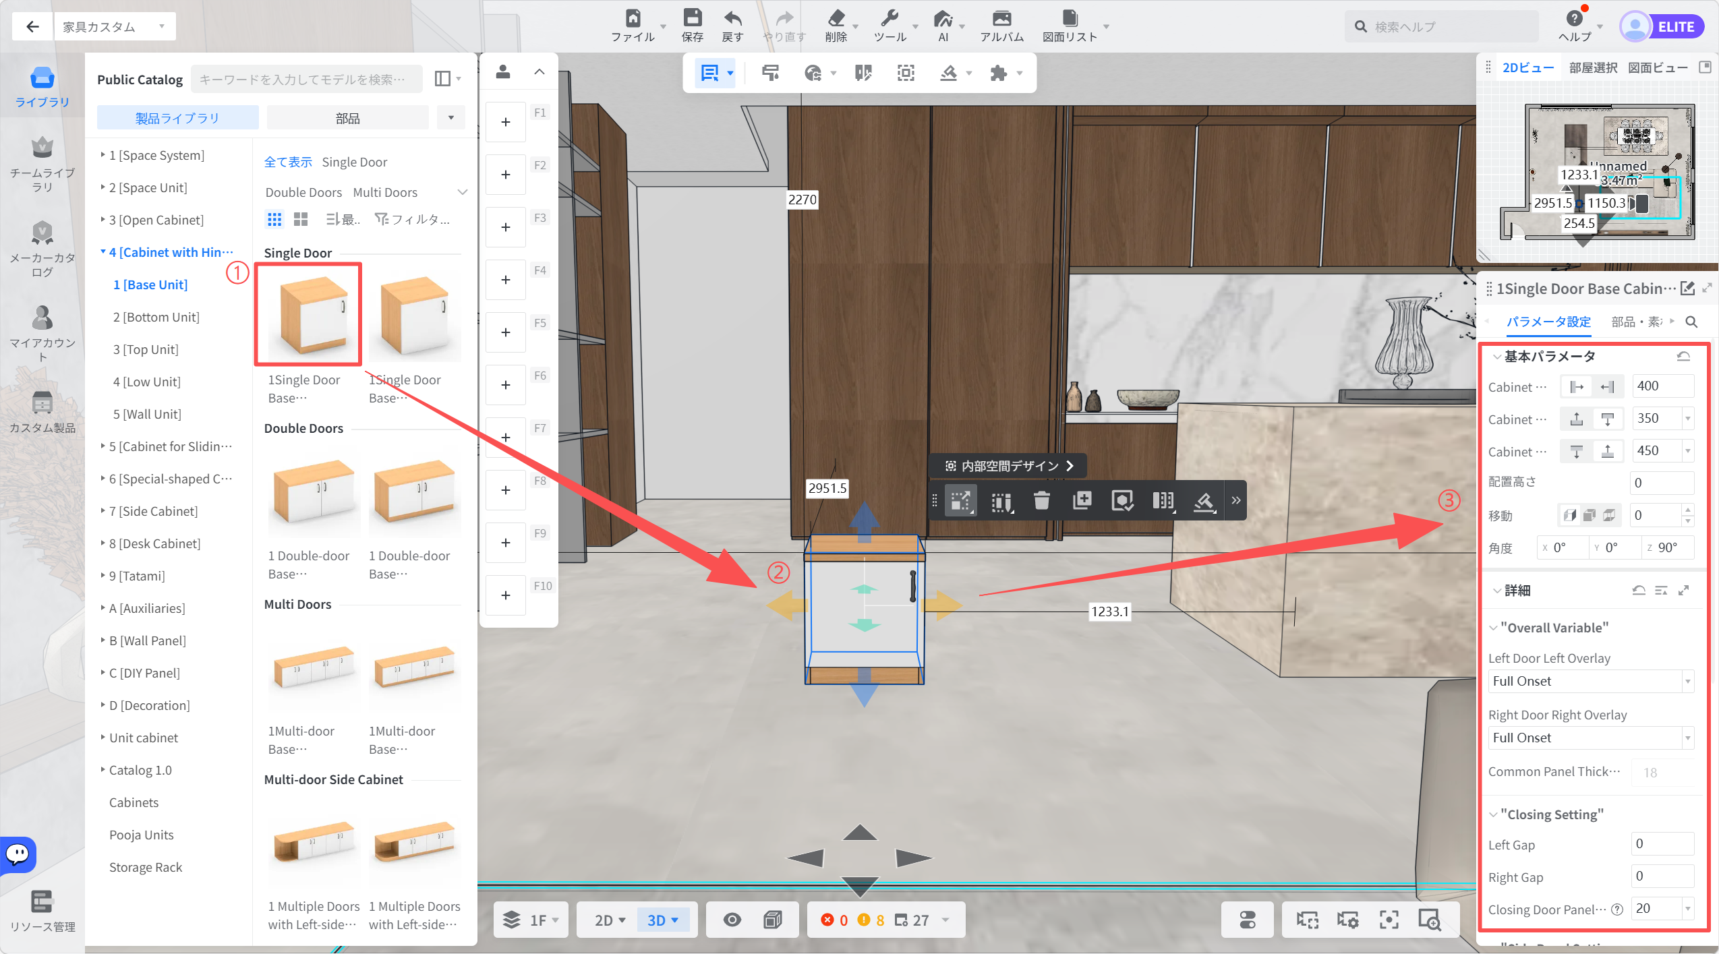Image resolution: width=1719 pixels, height=954 pixels.
Task: Open the チームライブラリ sidebar icon
Action: pyautogui.click(x=42, y=146)
